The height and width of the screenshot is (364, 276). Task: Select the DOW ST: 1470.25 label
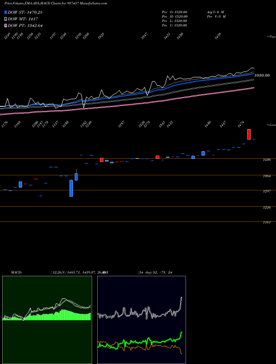pyautogui.click(x=25, y=12)
